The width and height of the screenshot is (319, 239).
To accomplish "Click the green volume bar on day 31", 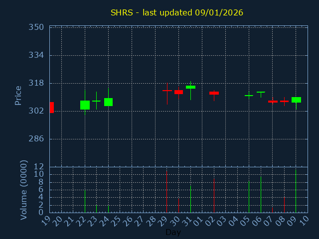I will coord(190,199).
